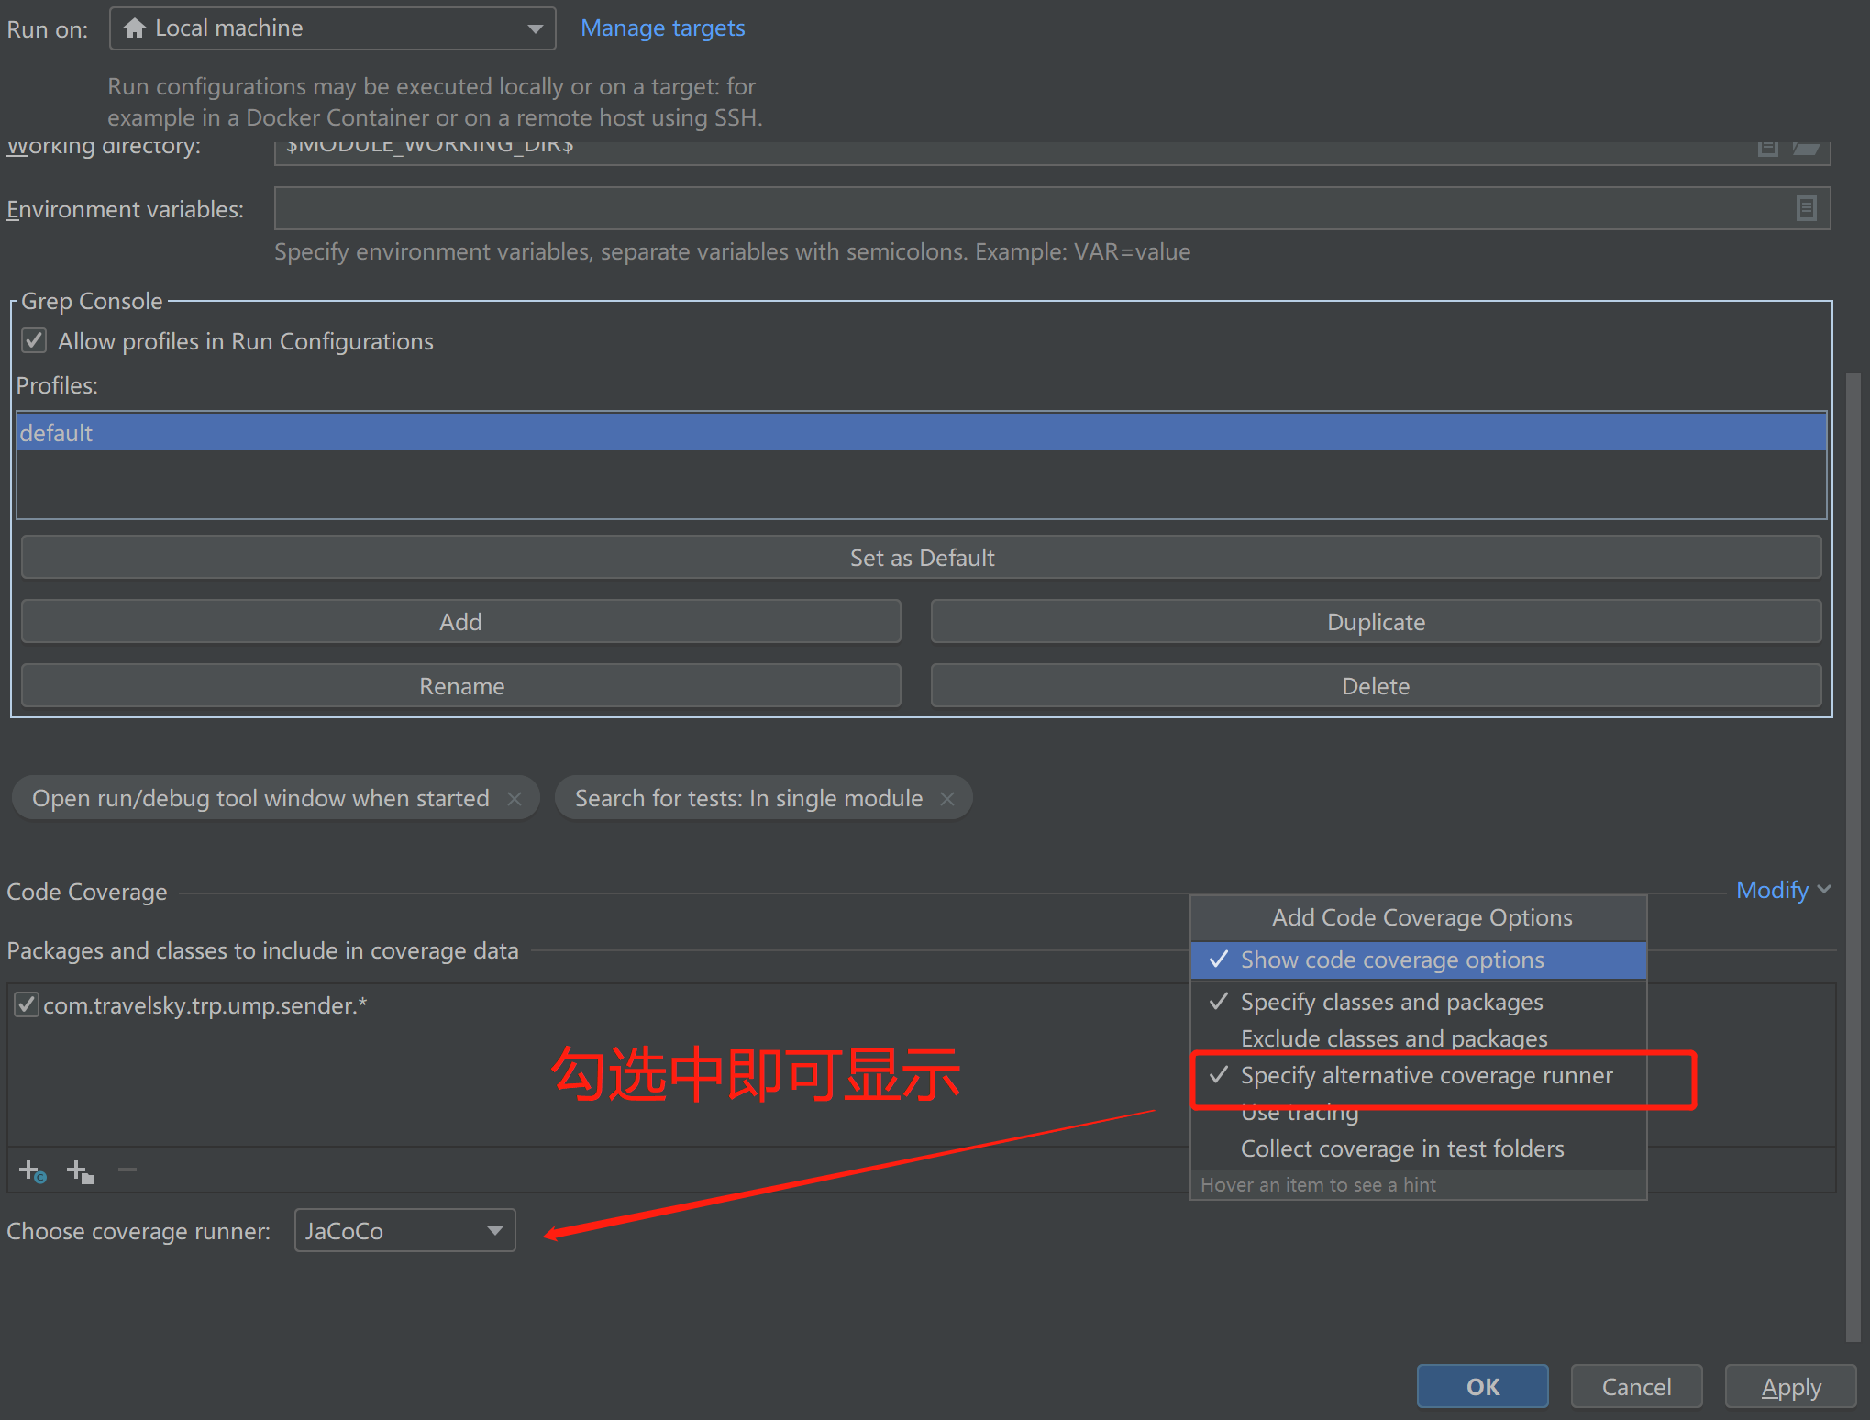The image size is (1870, 1420).
Task: Click the Add profile button
Action: [x=460, y=622]
